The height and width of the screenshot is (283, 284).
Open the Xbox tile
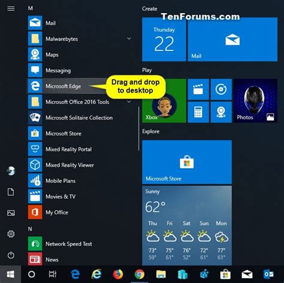pyautogui.click(x=164, y=101)
